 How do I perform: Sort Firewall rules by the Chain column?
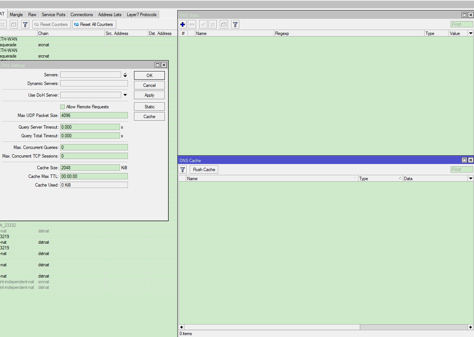point(71,33)
